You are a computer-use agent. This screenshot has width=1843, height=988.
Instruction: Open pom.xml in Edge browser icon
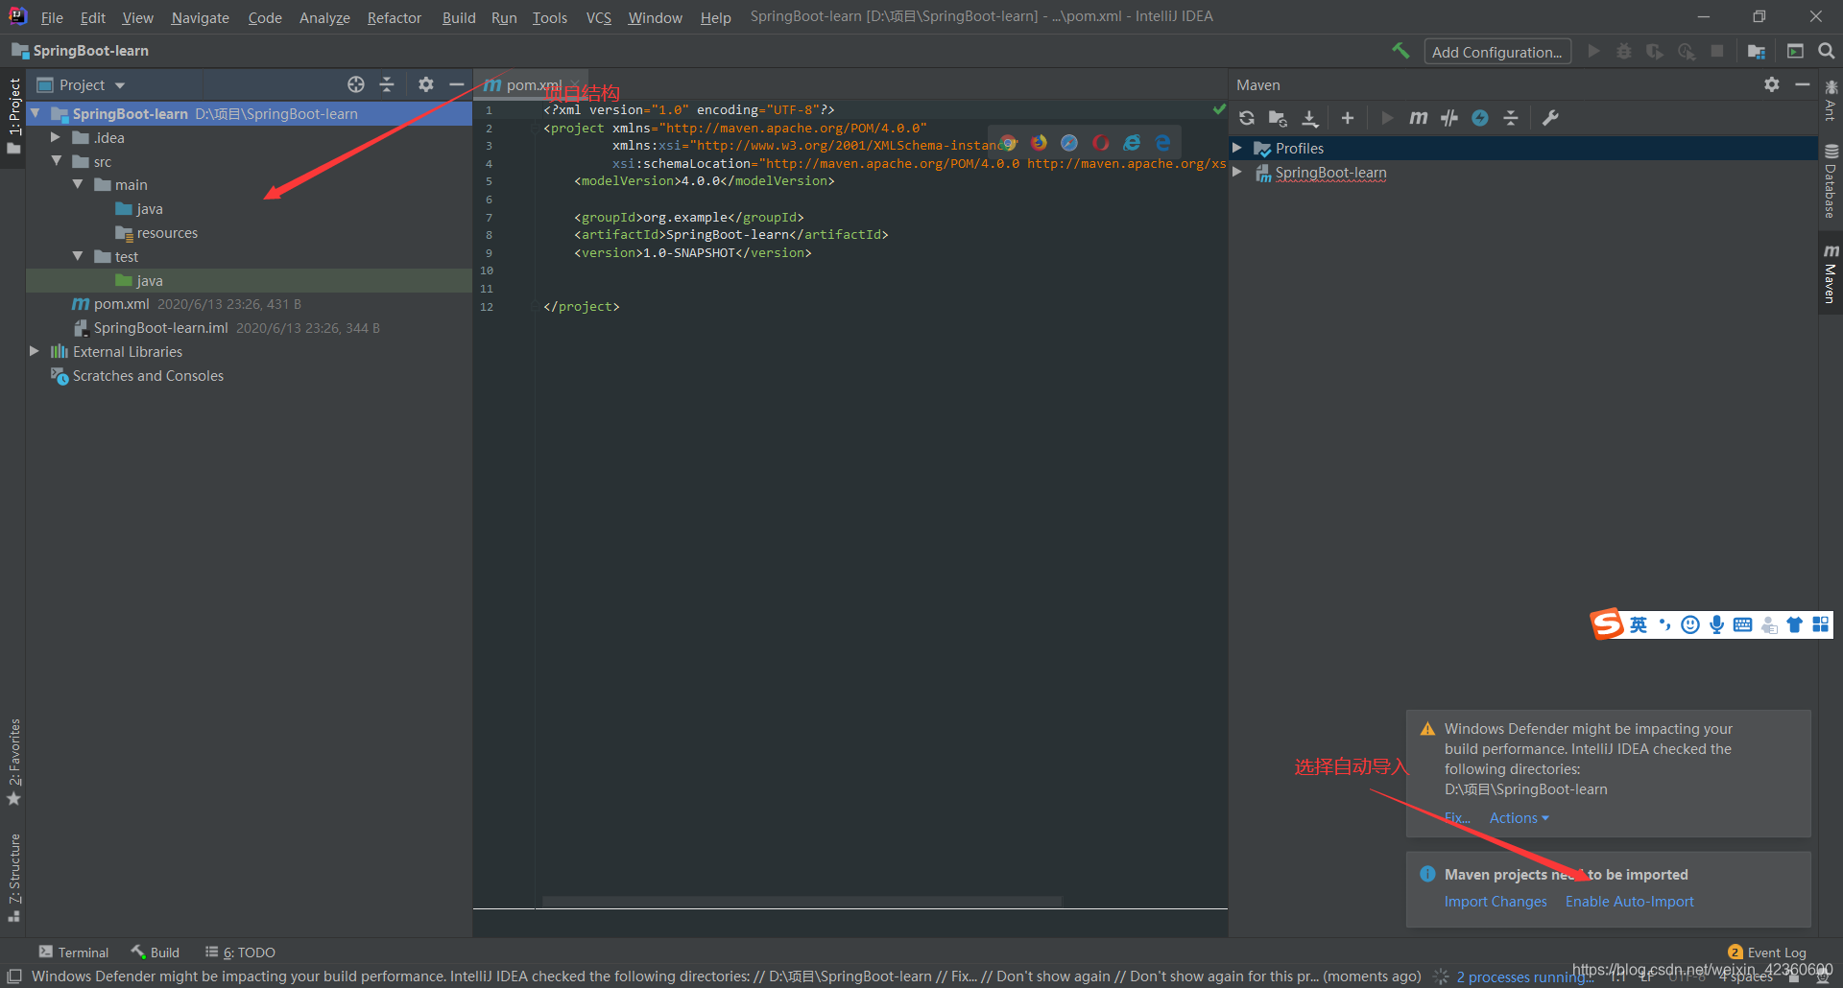[1162, 143]
